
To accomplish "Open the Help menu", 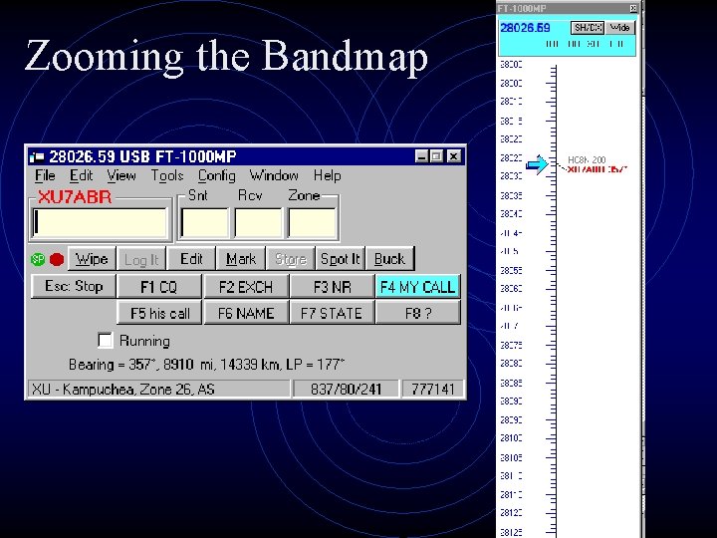I will click(x=327, y=175).
